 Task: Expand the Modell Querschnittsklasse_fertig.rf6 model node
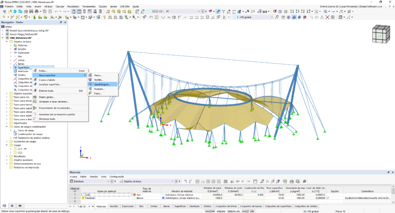pyautogui.click(x=3, y=30)
